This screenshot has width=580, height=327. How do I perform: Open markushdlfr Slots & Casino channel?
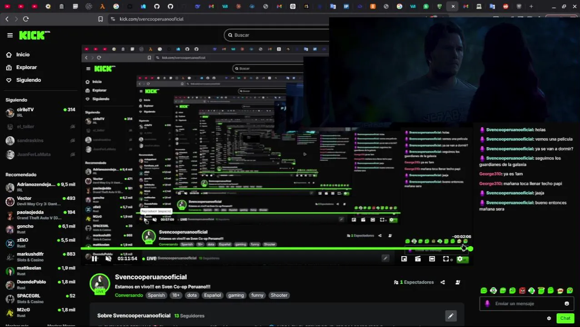point(40,257)
